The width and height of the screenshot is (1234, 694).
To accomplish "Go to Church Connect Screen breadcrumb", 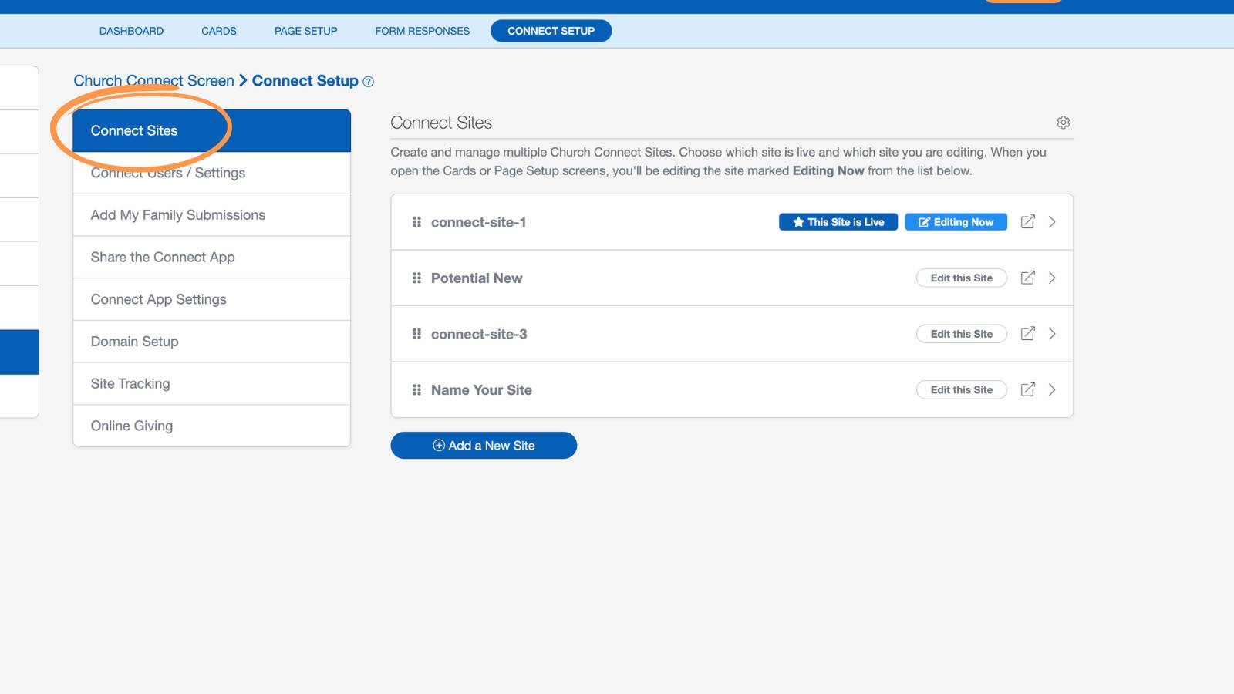I will (153, 81).
